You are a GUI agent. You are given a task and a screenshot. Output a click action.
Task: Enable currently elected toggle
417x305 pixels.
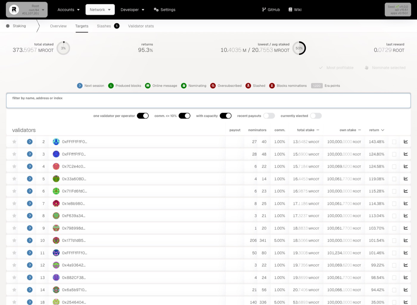click(316, 116)
